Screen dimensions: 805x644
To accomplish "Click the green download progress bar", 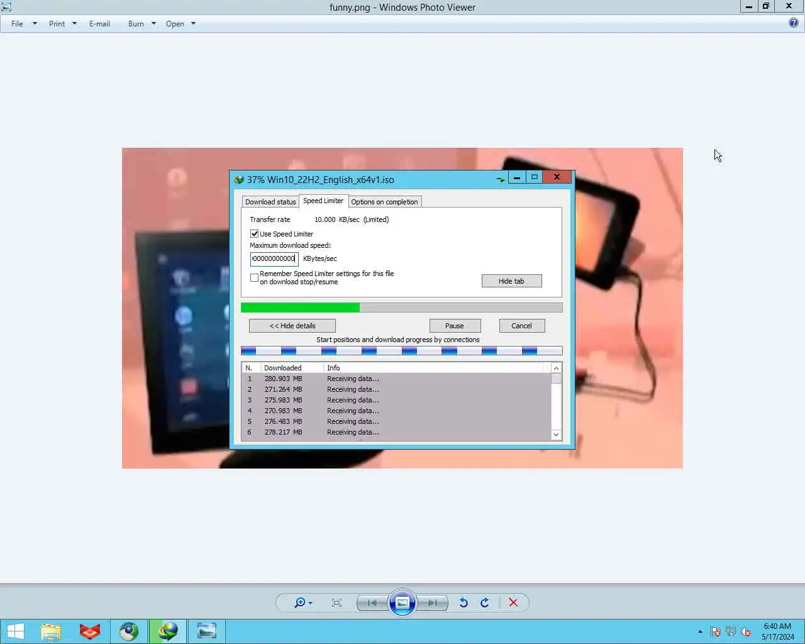I will click(x=402, y=308).
